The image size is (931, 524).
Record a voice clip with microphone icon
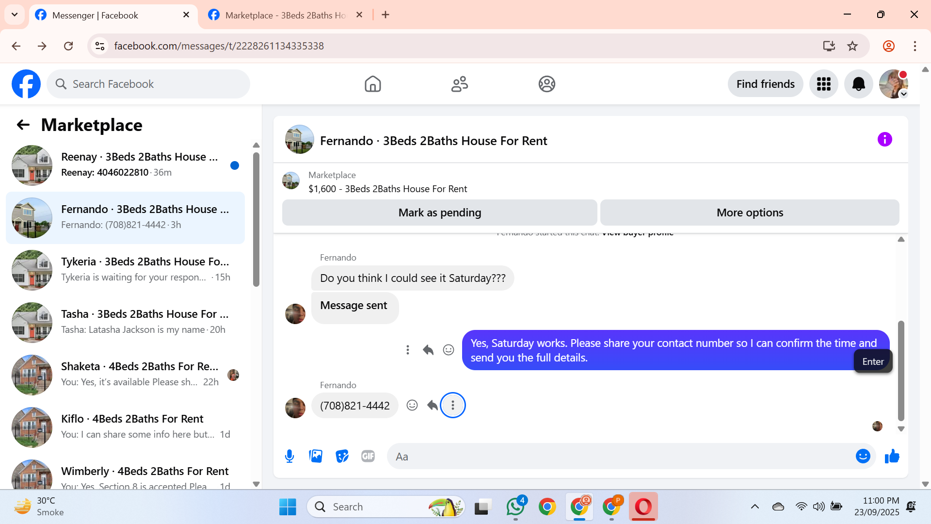pos(289,456)
